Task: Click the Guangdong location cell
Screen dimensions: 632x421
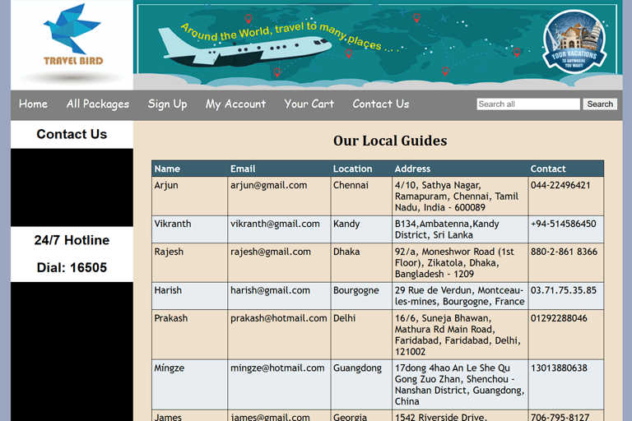Action: point(361,384)
